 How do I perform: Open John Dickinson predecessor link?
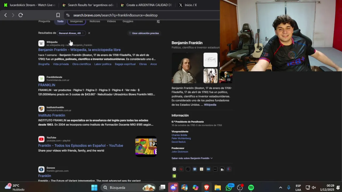tap(180, 152)
